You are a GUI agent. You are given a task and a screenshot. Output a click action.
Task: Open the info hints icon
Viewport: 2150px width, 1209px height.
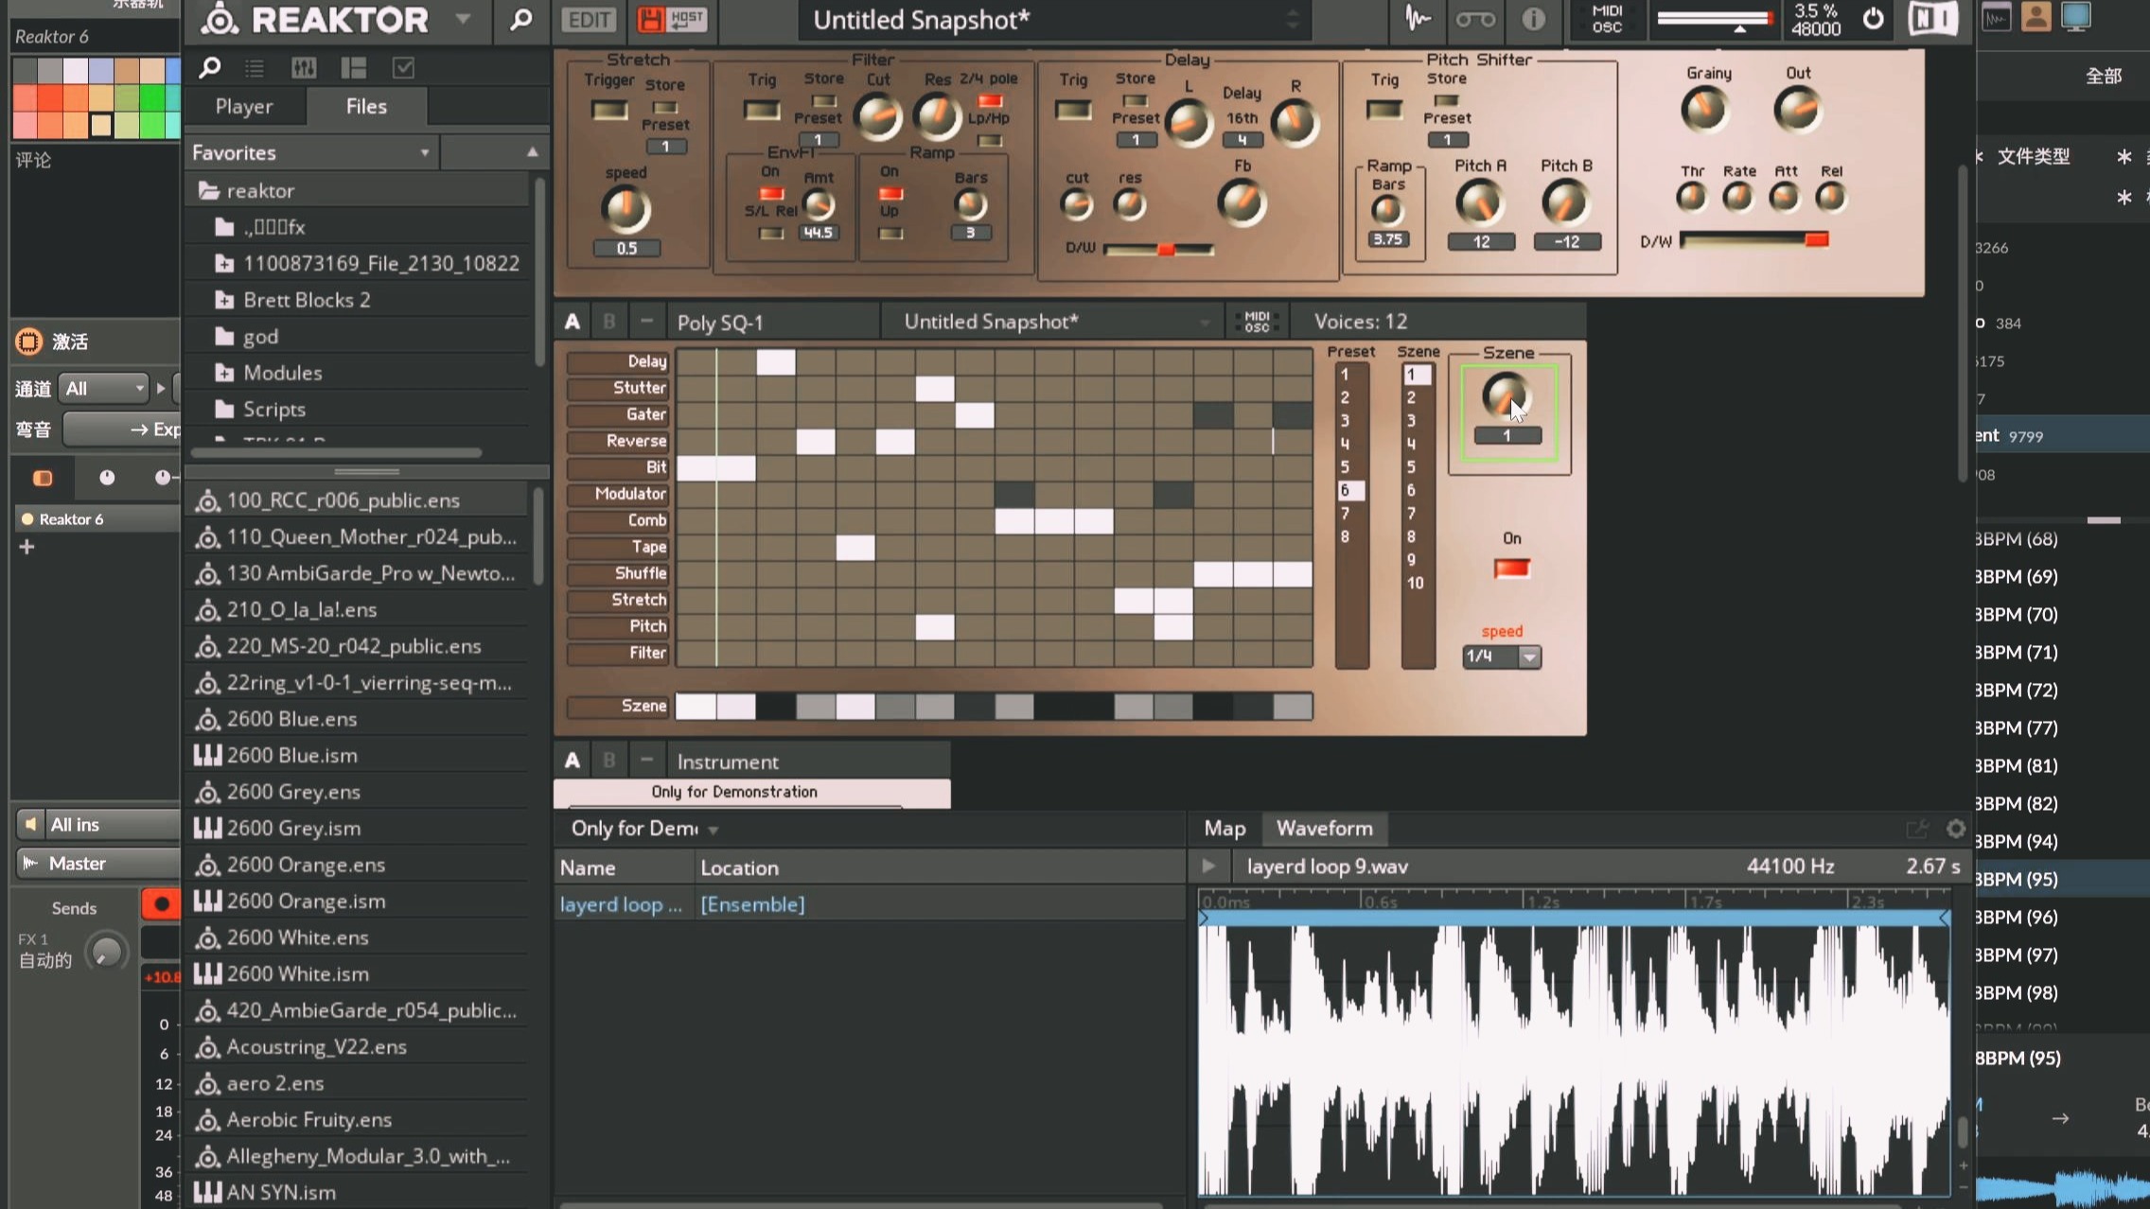[1533, 19]
